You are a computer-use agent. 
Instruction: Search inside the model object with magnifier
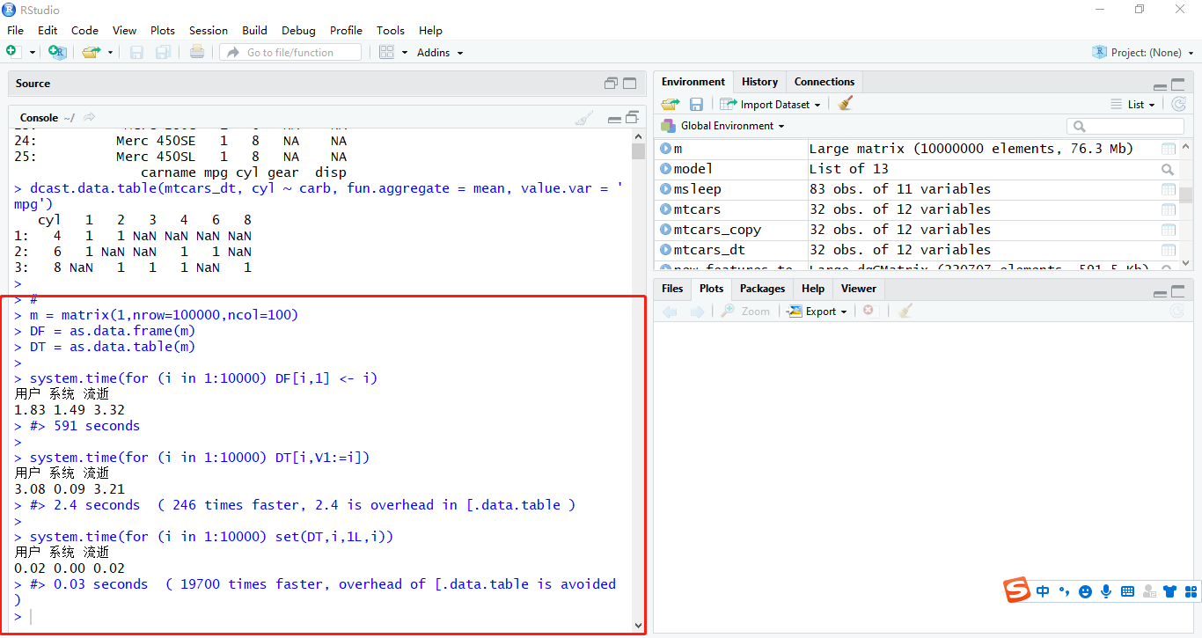pos(1168,168)
